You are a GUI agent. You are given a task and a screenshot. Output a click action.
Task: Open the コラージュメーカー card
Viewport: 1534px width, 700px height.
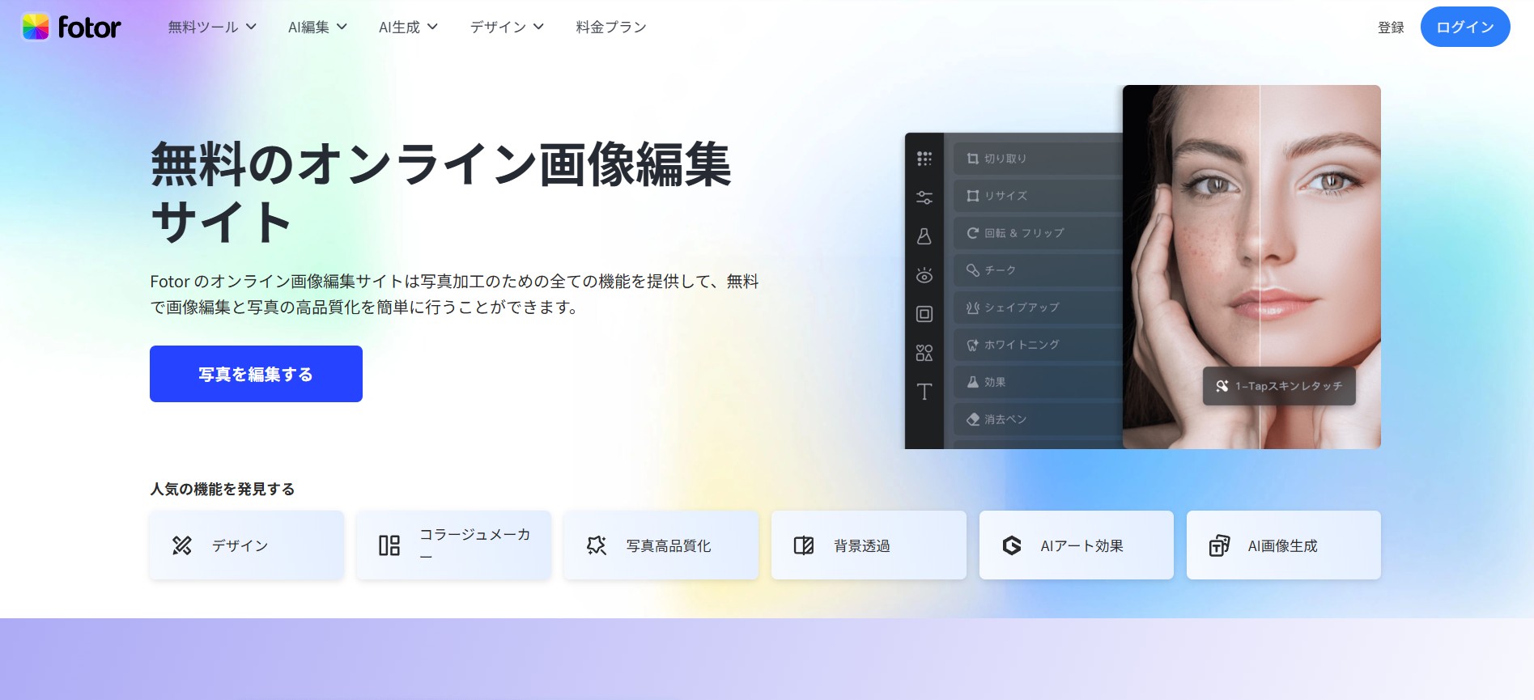click(x=454, y=545)
